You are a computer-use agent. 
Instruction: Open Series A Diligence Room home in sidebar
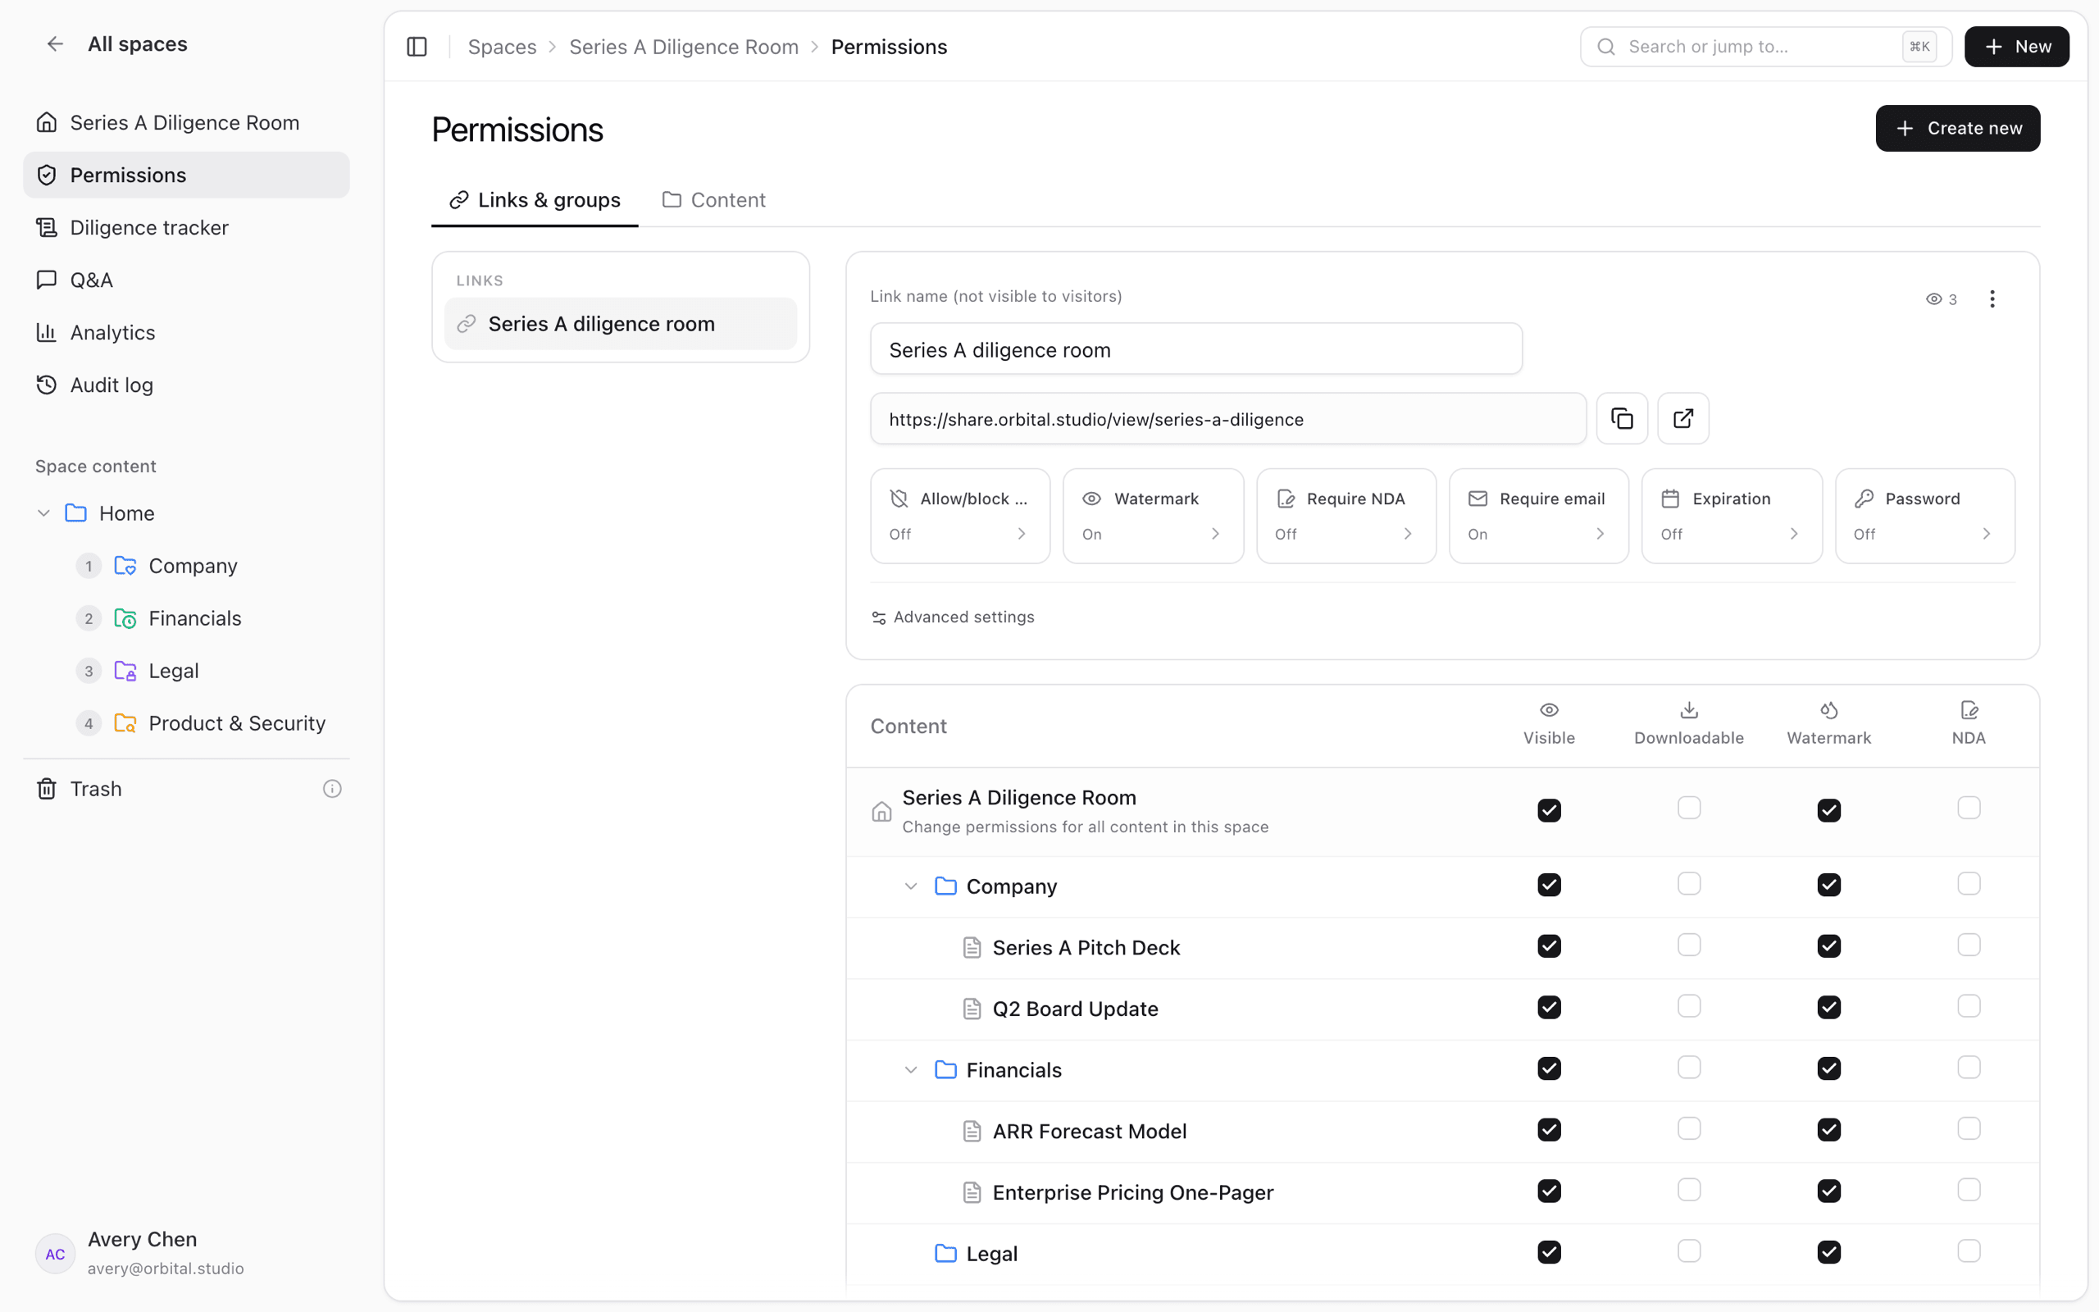(186, 122)
